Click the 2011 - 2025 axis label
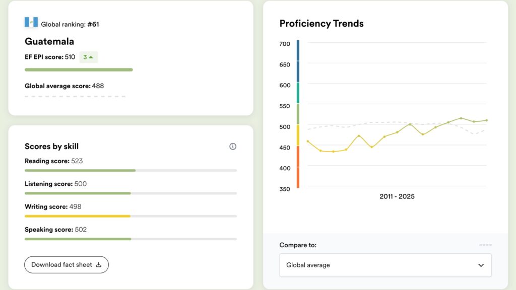 pyautogui.click(x=397, y=196)
